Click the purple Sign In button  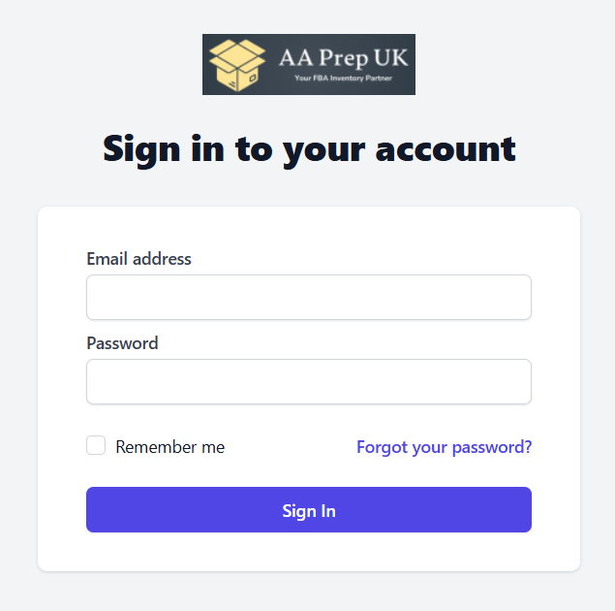(x=309, y=510)
